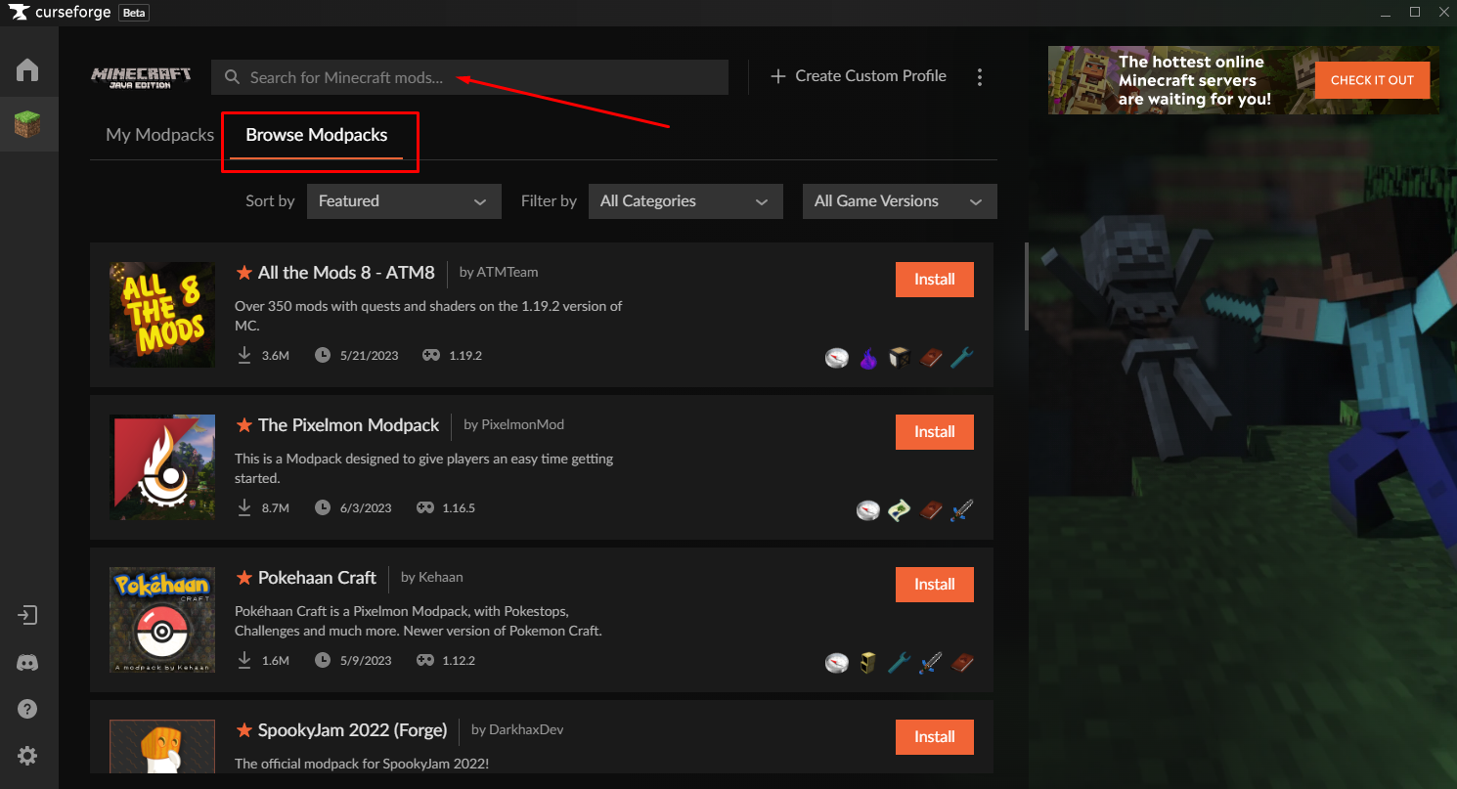Click the compass category icon on ATM8
Image resolution: width=1457 pixels, height=789 pixels.
pos(836,358)
